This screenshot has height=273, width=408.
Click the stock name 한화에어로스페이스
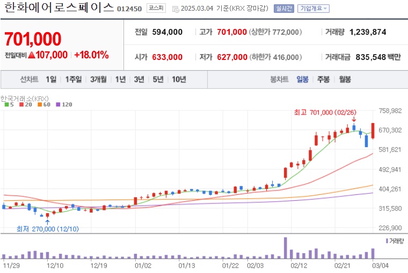tap(60, 7)
